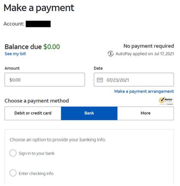Click the Norton Secured badge

pyautogui.click(x=166, y=101)
